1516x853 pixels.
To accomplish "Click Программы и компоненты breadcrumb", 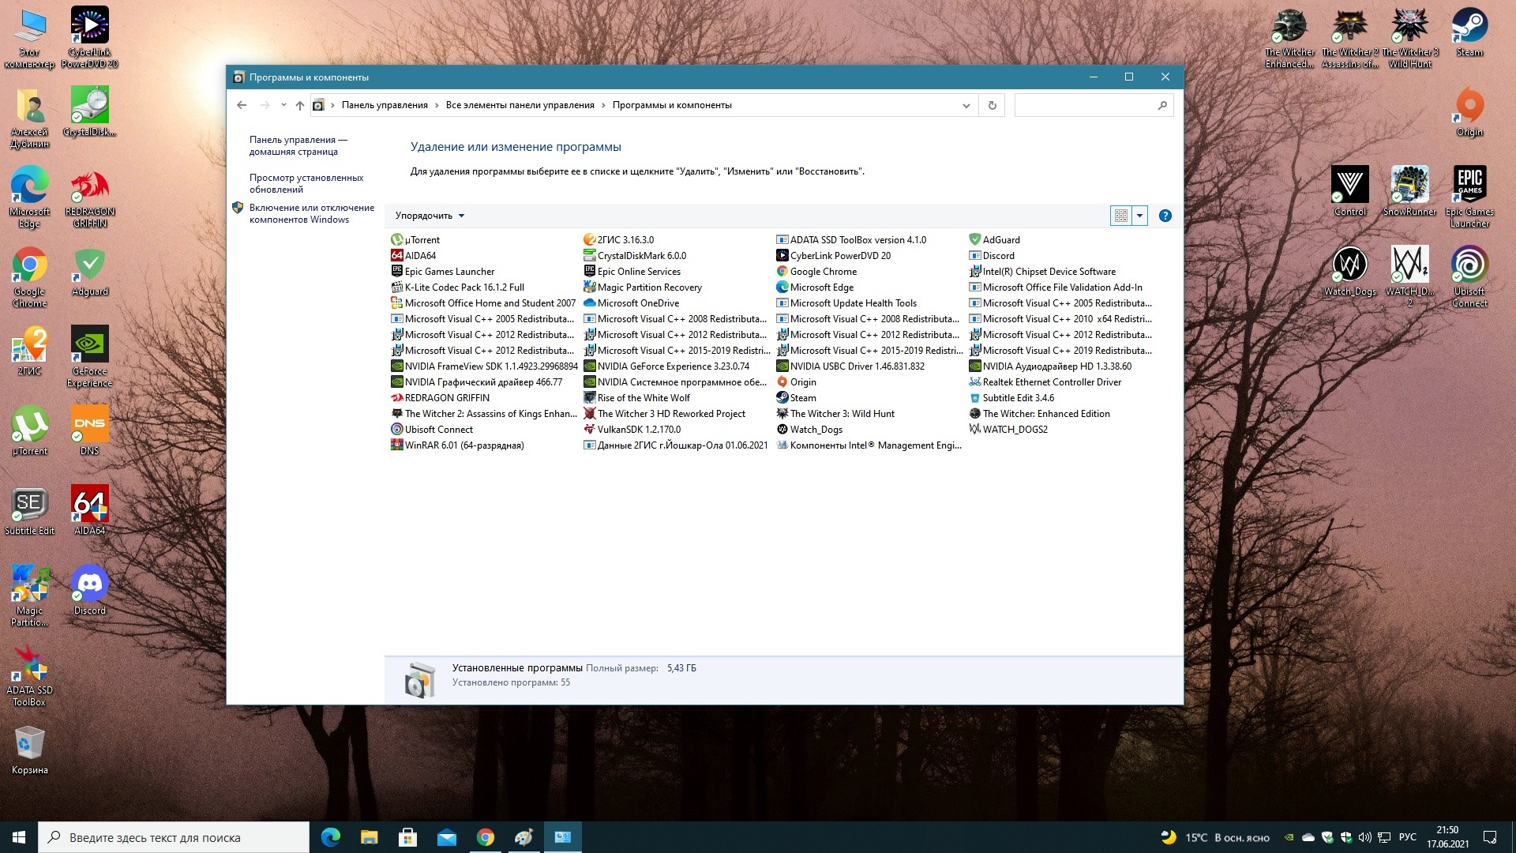I will (672, 105).
